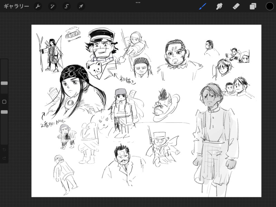Viewport: 276px width, 207px height.
Task: Click the brush size slider handle
Action: (x=4, y=83)
